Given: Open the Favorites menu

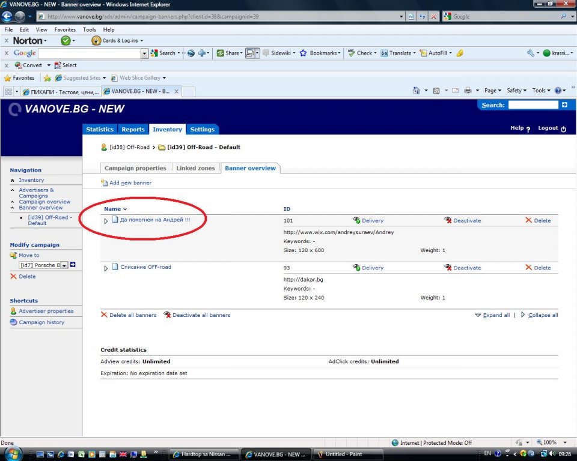Looking at the screenshot, I should click(65, 29).
